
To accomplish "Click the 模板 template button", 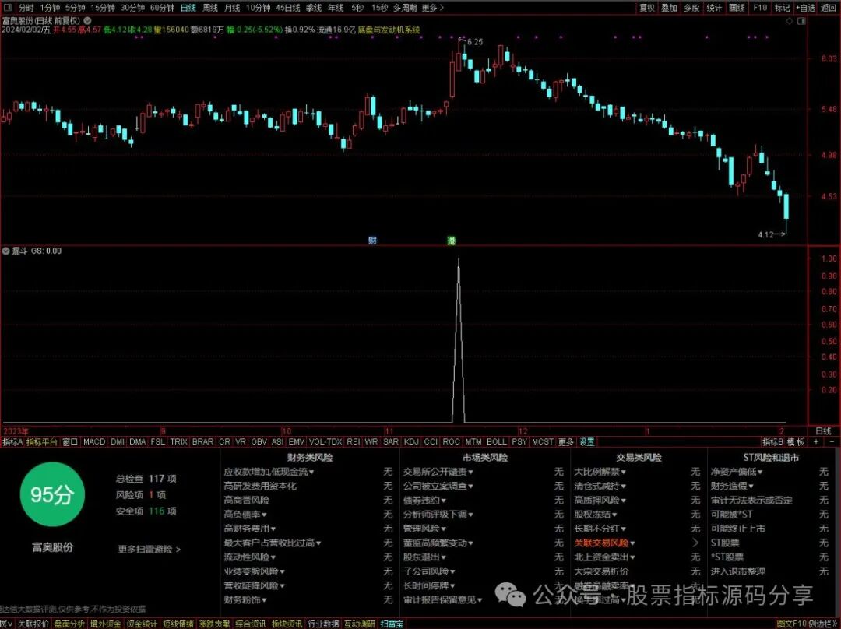I will pos(796,442).
